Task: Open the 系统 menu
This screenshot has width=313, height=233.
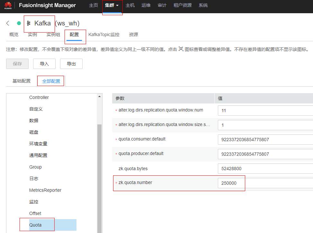Action: click(203, 5)
